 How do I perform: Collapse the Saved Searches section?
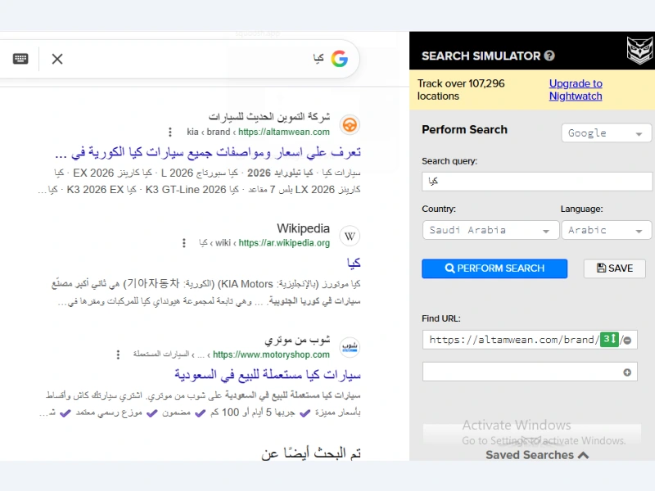coord(581,455)
